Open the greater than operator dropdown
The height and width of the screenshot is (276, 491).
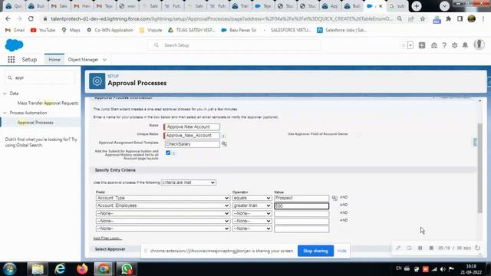pos(252,205)
